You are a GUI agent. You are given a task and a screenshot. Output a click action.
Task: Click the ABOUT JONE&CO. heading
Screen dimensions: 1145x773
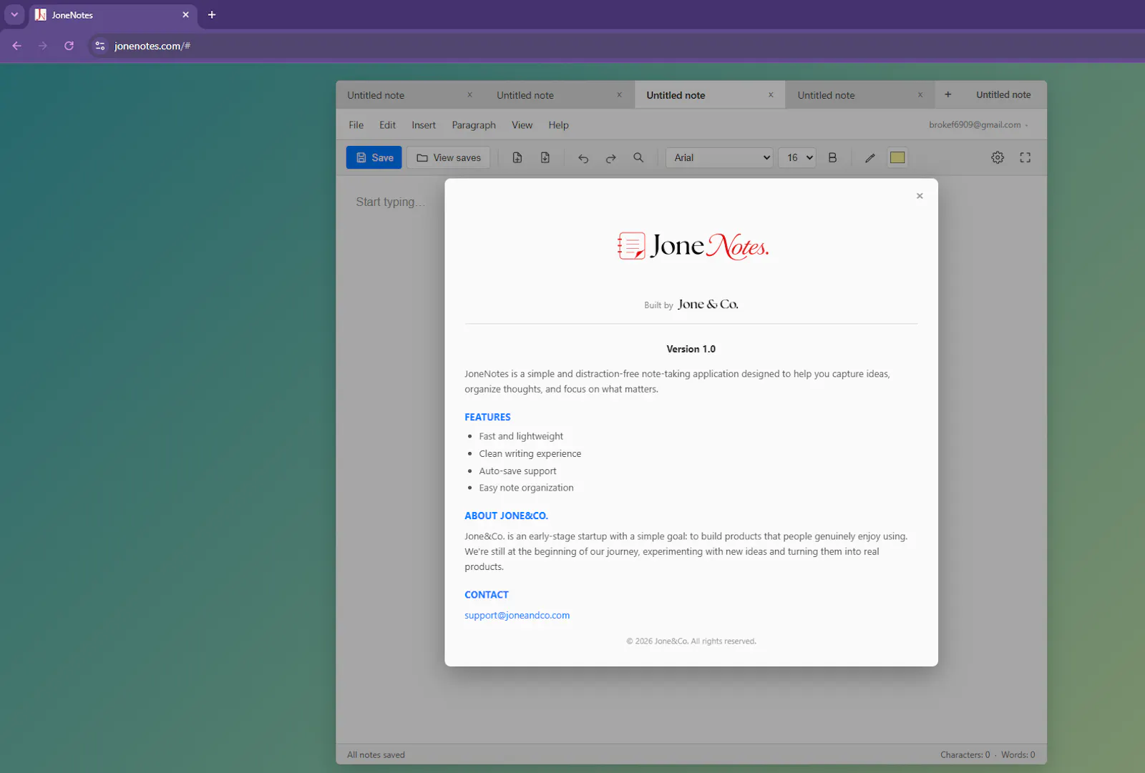(506, 516)
